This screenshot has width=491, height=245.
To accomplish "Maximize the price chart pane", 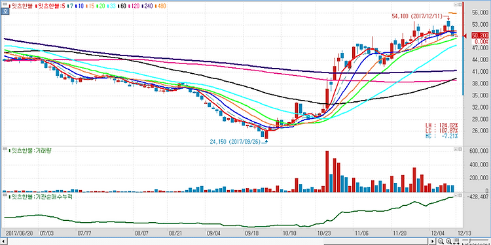I will tap(460, 5).
